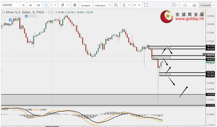Enter fullscreen chart mode
The height and width of the screenshot is (127, 217).
[x=146, y=5]
